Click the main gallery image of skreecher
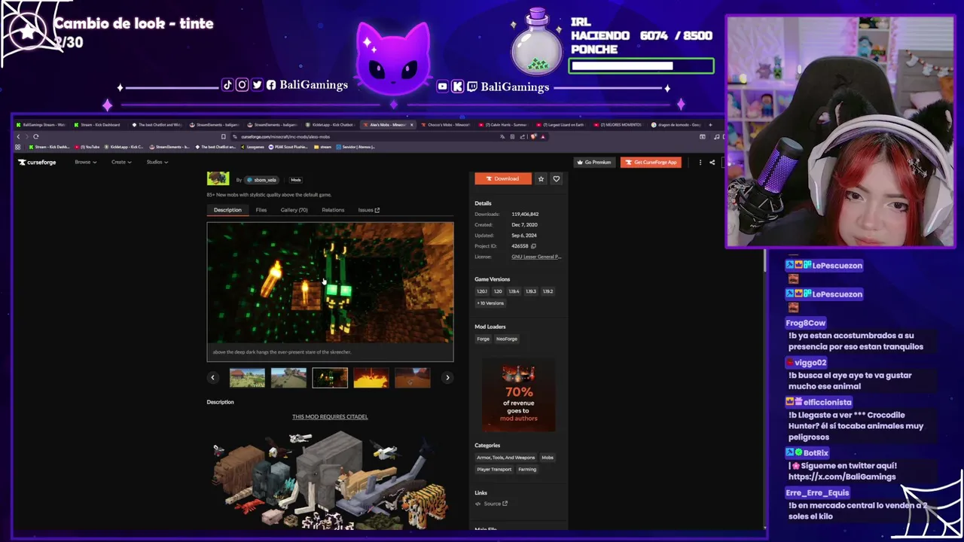Screen dimensions: 964x542 click(331, 282)
